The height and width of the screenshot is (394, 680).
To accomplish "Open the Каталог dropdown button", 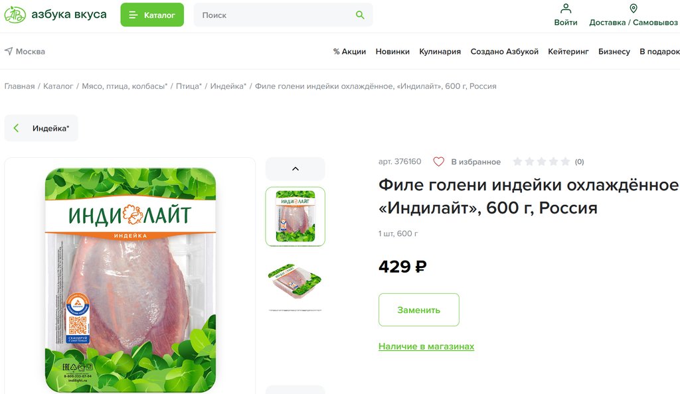I will click(152, 15).
